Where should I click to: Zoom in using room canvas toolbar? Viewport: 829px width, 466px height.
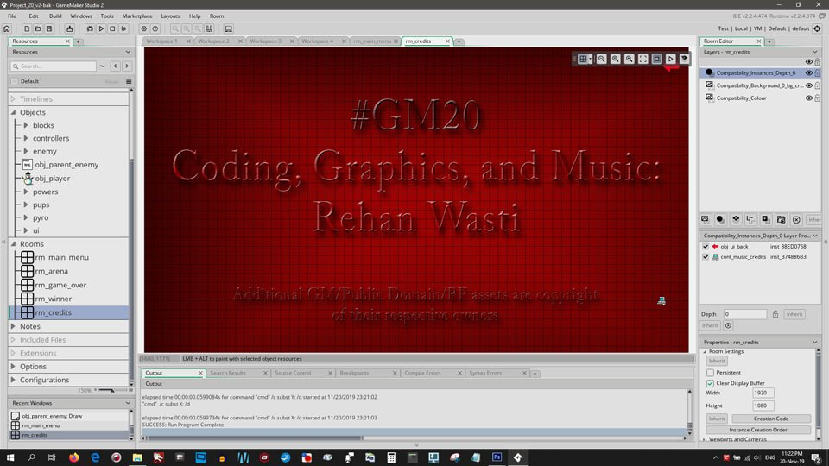point(630,59)
